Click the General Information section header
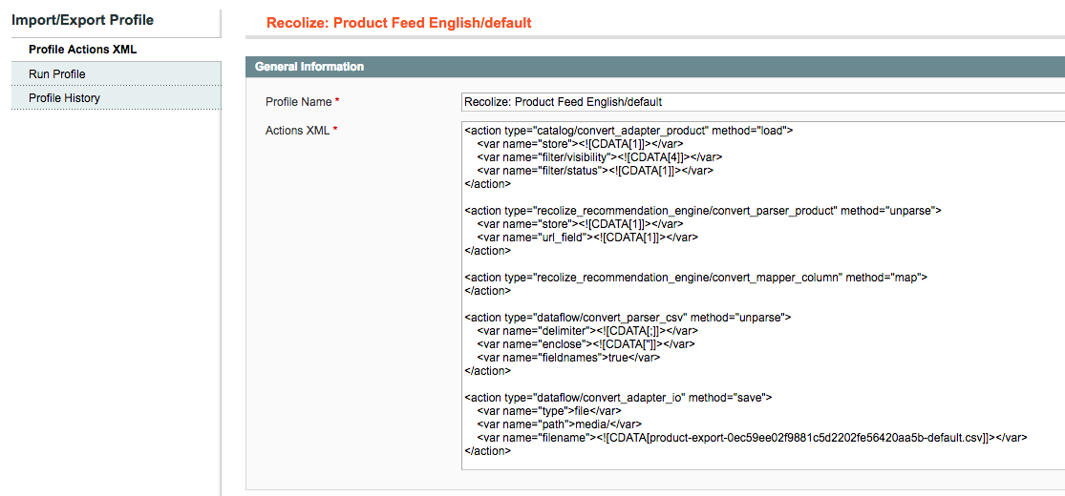Image resolution: width=1065 pixels, height=496 pixels. click(x=309, y=67)
